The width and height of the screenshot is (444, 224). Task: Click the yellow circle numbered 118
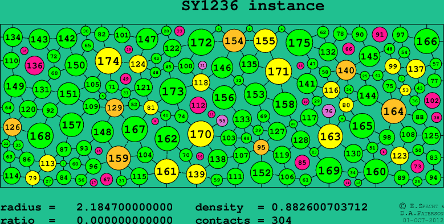point(201,83)
